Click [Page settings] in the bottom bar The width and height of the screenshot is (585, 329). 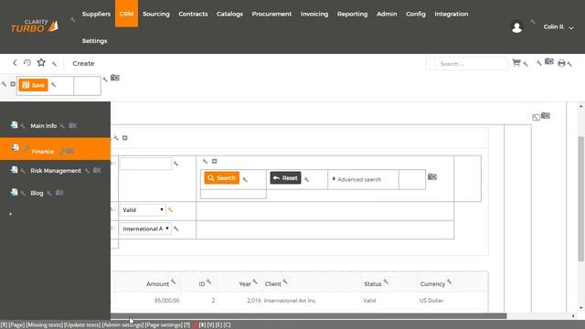pyautogui.click(x=164, y=325)
